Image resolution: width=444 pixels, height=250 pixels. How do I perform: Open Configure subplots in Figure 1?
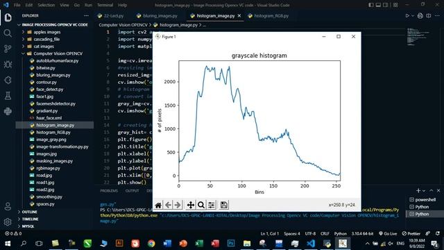[211, 205]
